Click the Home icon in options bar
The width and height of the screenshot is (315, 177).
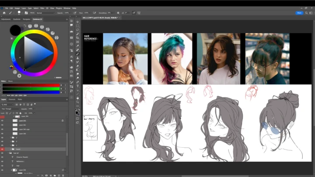4,13
